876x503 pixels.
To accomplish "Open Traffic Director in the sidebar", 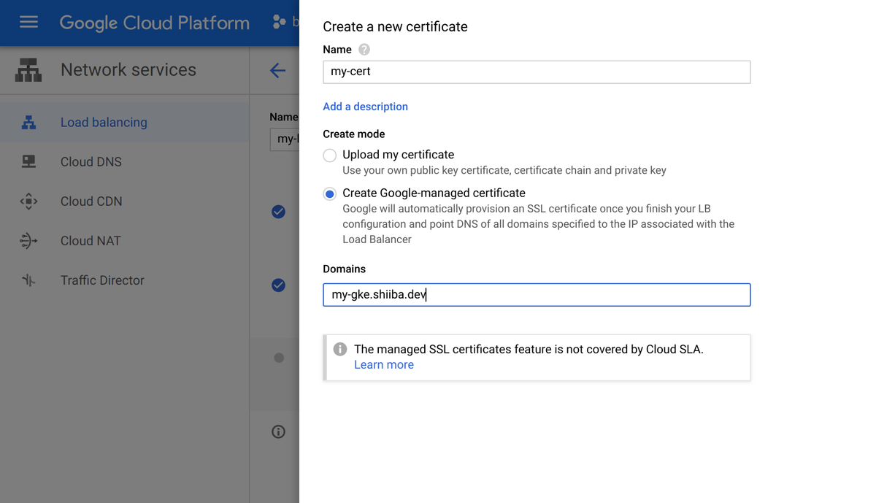I will pyautogui.click(x=124, y=280).
